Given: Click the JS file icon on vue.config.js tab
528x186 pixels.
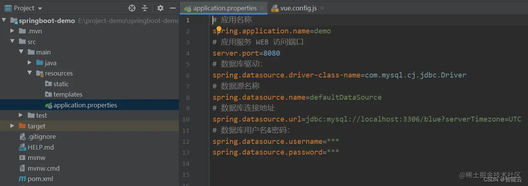Looking at the screenshot, I should 275,8.
